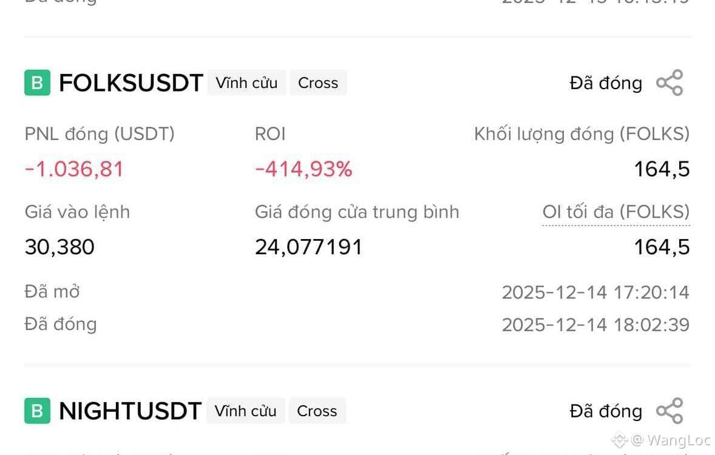This screenshot has width=715, height=455.
Task: Share the FOLKSUSDT closed position
Action: [x=669, y=83]
